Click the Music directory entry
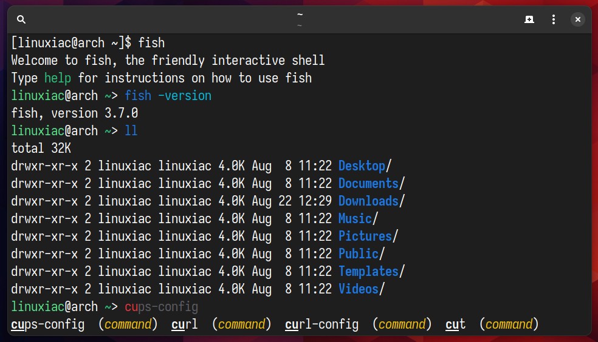 (355, 218)
